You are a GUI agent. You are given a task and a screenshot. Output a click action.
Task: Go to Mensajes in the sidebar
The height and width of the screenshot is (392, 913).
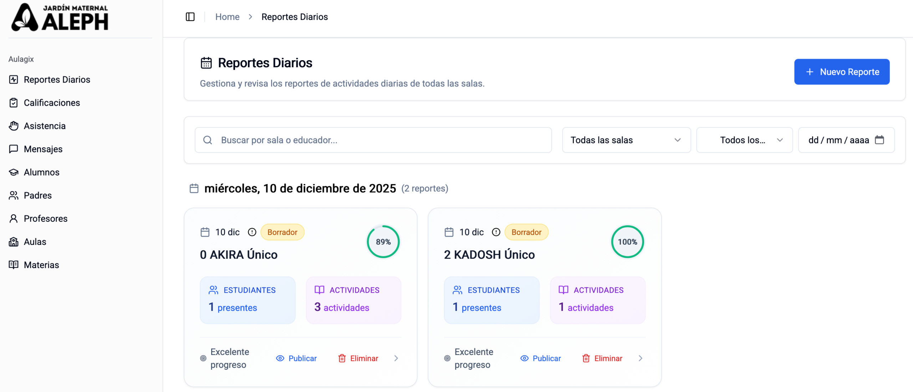click(x=43, y=149)
